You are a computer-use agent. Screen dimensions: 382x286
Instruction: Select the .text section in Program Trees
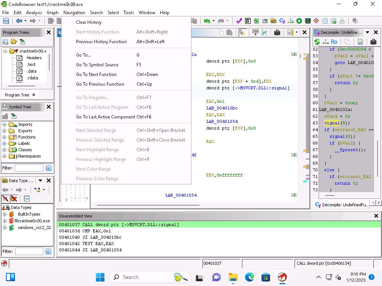pyautogui.click(x=31, y=64)
